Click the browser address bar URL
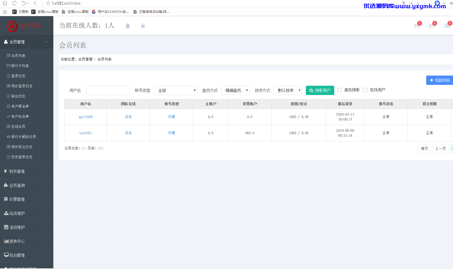453x270 pixels. click(66, 3)
